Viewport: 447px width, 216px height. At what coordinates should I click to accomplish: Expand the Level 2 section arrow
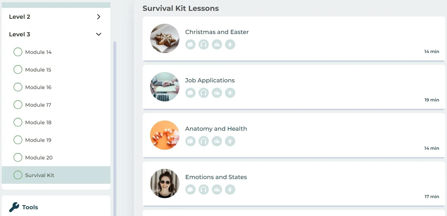point(99,17)
